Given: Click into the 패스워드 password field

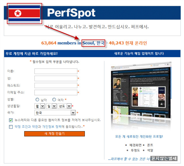Looking at the screenshot, I should click(x=56, y=85).
